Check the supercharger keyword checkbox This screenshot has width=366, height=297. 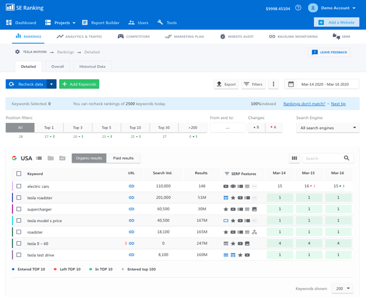tap(19, 209)
